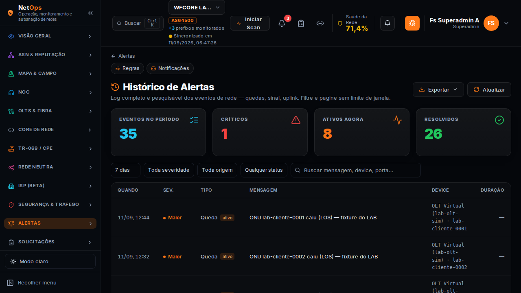Click the Buscar global search box
The height and width of the screenshot is (293, 521).
(138, 23)
